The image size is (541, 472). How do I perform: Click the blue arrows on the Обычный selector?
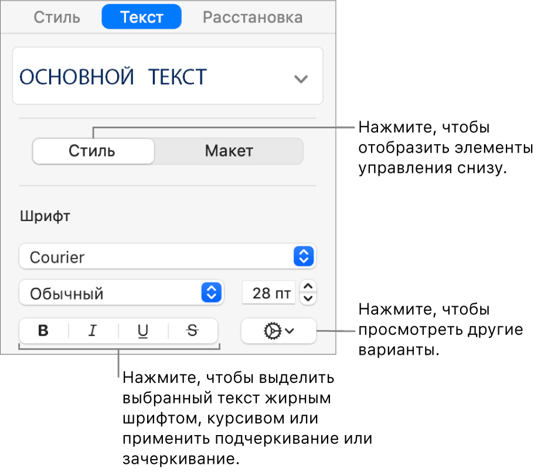click(x=212, y=293)
